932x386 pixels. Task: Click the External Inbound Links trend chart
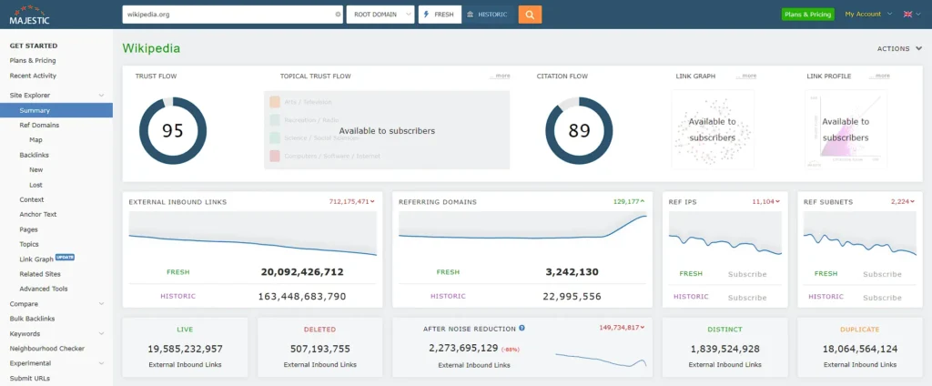(x=253, y=234)
